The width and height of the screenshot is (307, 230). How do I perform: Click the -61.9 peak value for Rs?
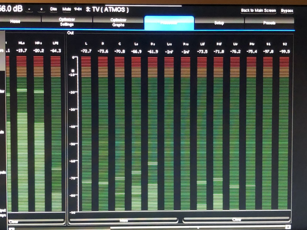[153, 52]
